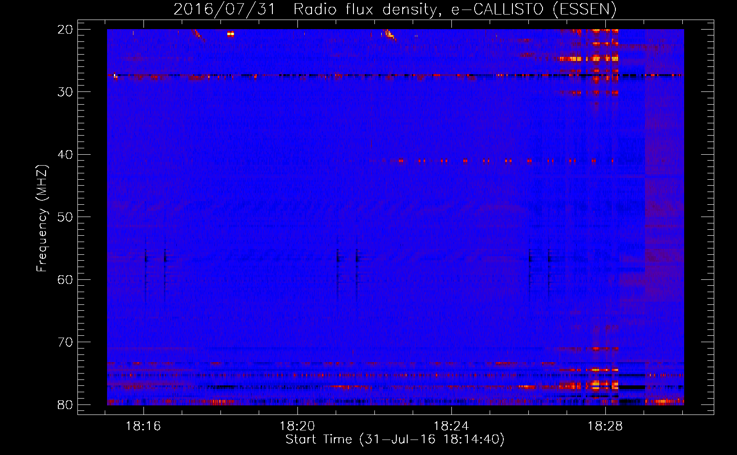Click the 50 frequency tick label
Screen dimensions: 737x455
(x=65, y=217)
